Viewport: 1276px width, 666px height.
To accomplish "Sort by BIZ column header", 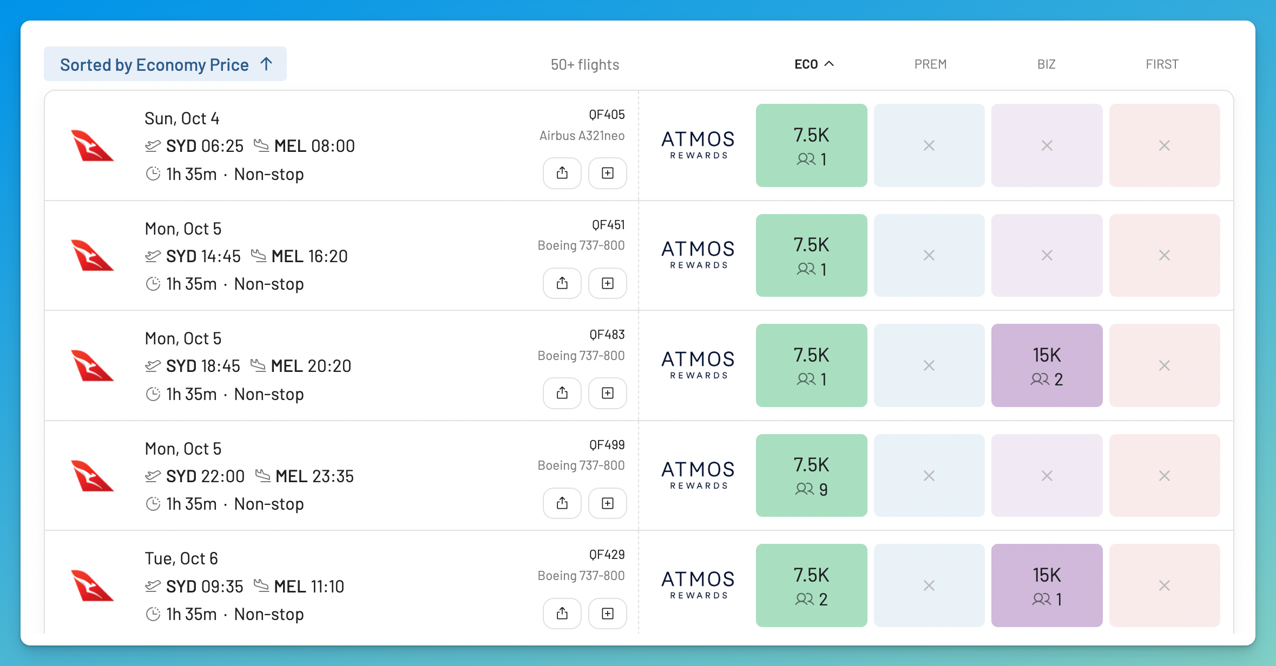I will click(1046, 64).
